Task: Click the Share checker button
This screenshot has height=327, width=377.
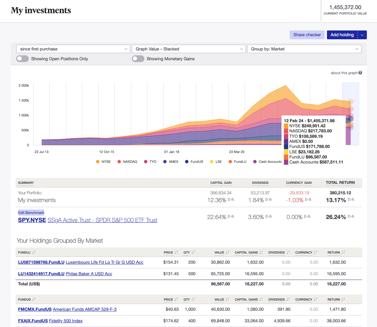Action: (307, 35)
